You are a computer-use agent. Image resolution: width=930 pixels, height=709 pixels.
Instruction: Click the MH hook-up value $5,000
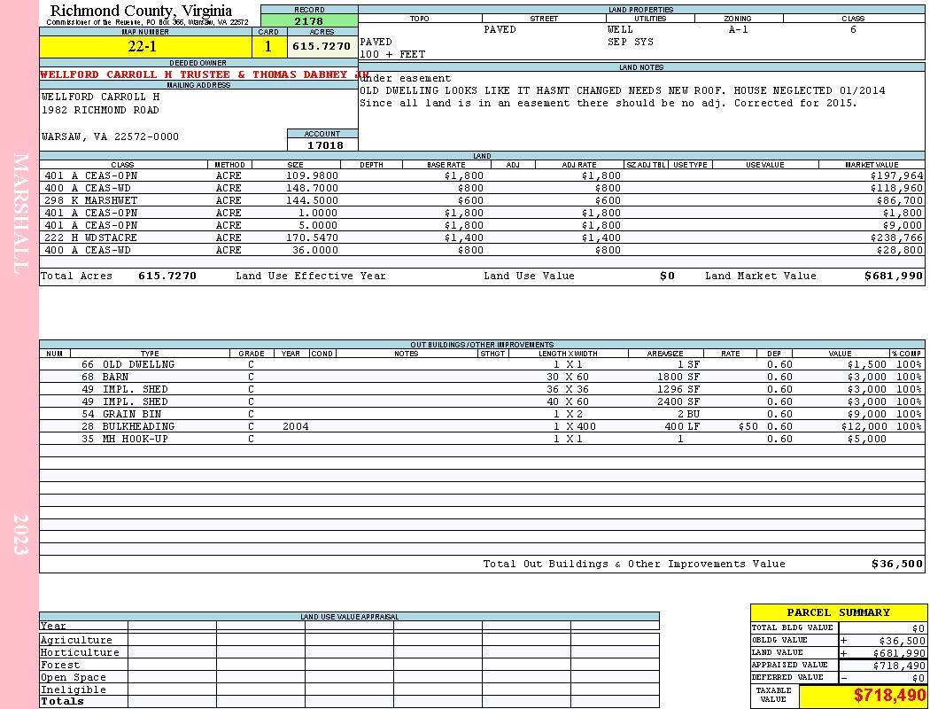pos(866,439)
